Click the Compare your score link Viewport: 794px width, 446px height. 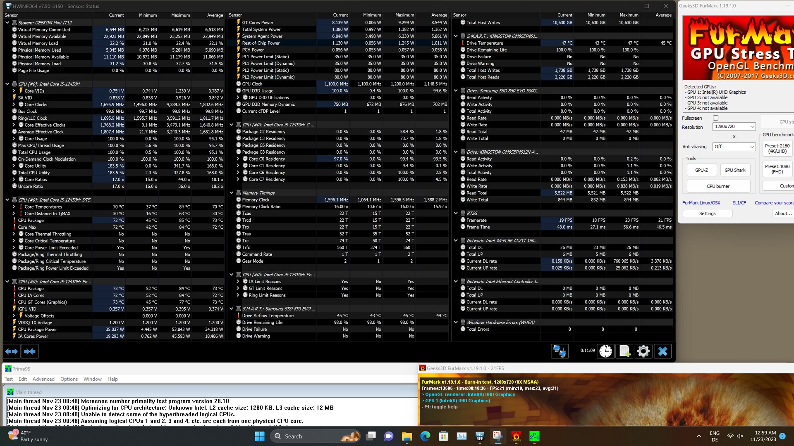pyautogui.click(x=774, y=203)
